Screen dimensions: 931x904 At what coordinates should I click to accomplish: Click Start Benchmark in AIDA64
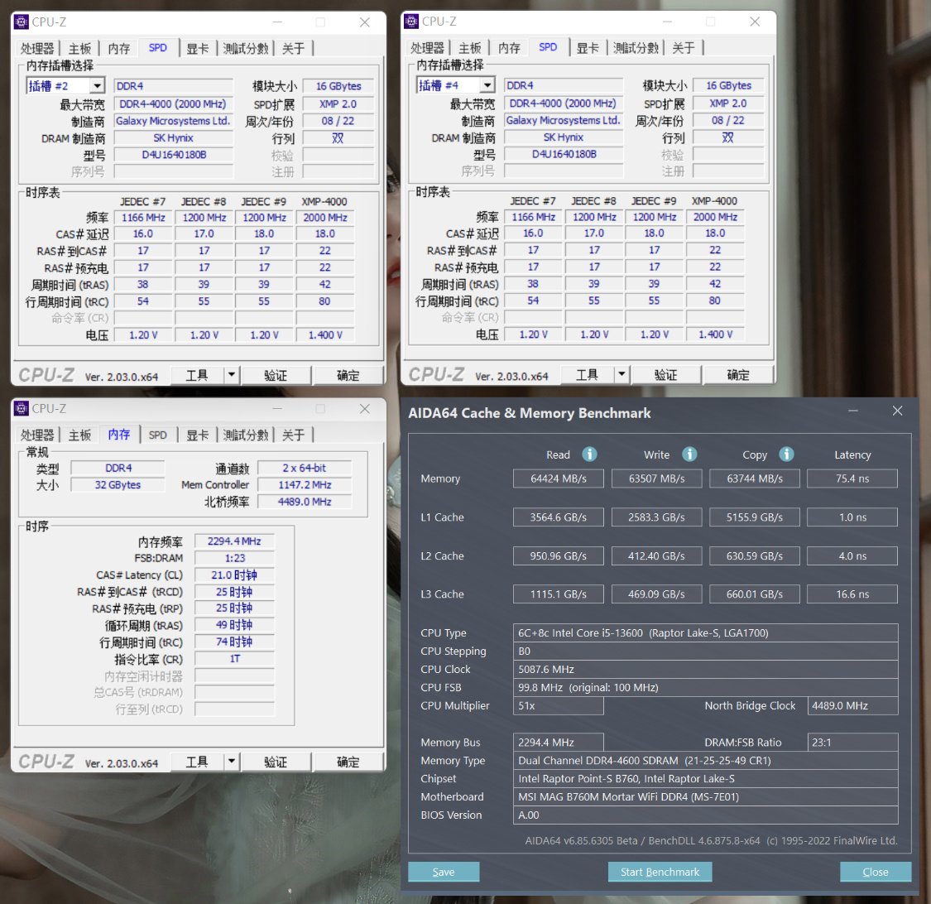pos(660,872)
